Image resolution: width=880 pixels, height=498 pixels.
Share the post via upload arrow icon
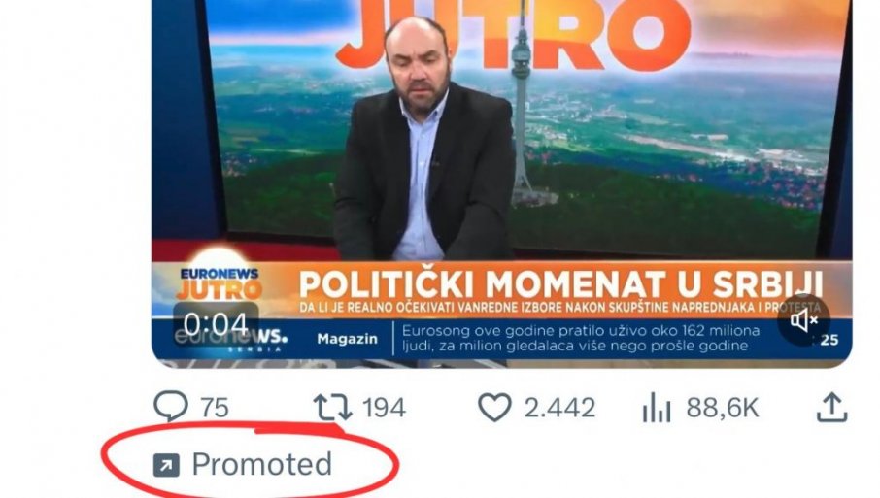tap(831, 407)
